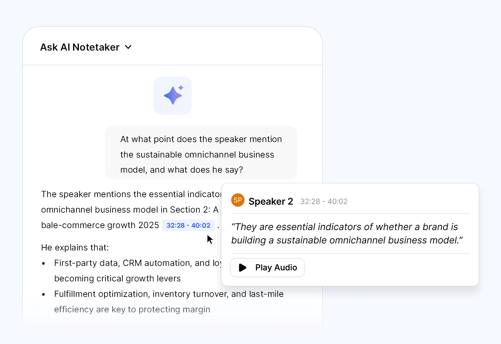This screenshot has width=501, height=344.
Task: Click the user question message bubble
Action: (x=201, y=153)
